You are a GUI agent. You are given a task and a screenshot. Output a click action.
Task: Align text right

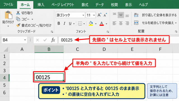[x=127, y=23]
